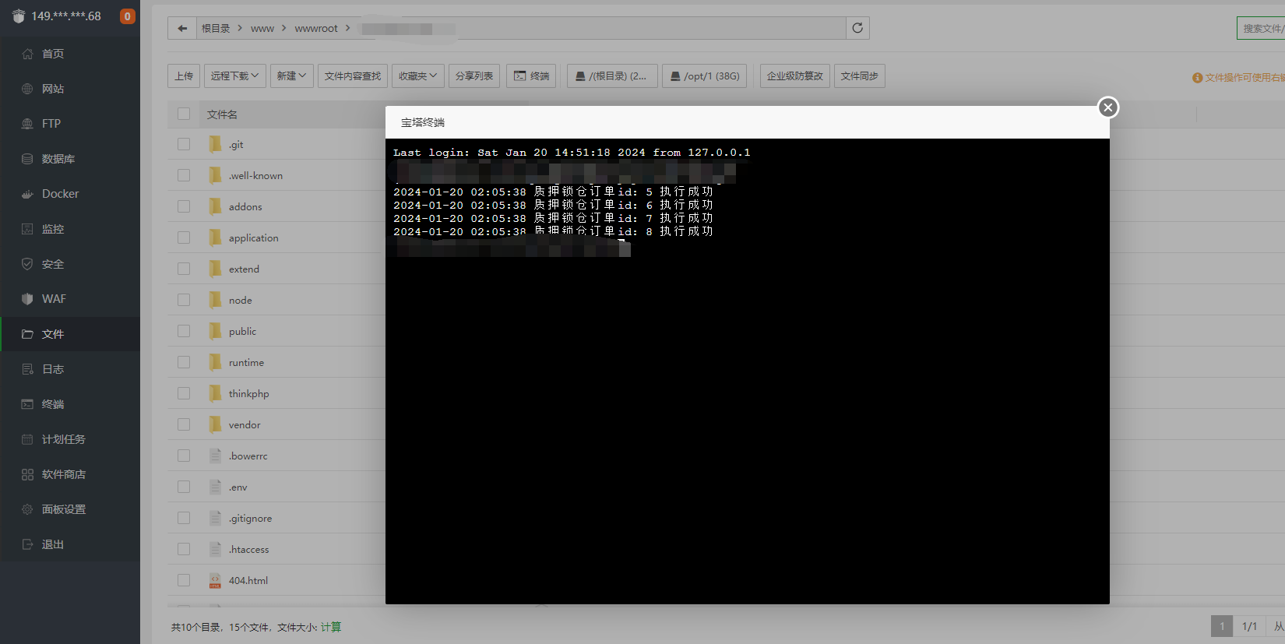
Task: Expand the 收藏夹 favorites dropdown
Action: [417, 76]
